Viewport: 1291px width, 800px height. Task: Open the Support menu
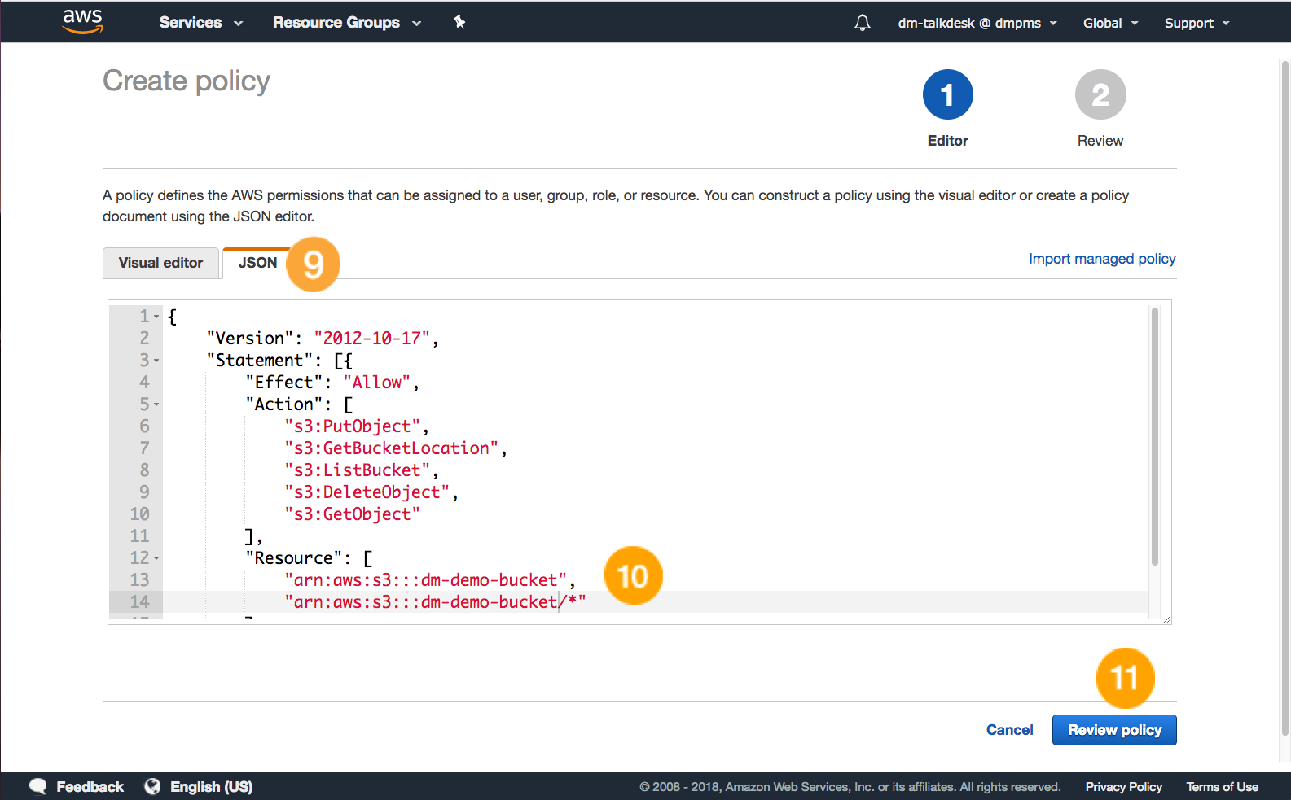1197,23
